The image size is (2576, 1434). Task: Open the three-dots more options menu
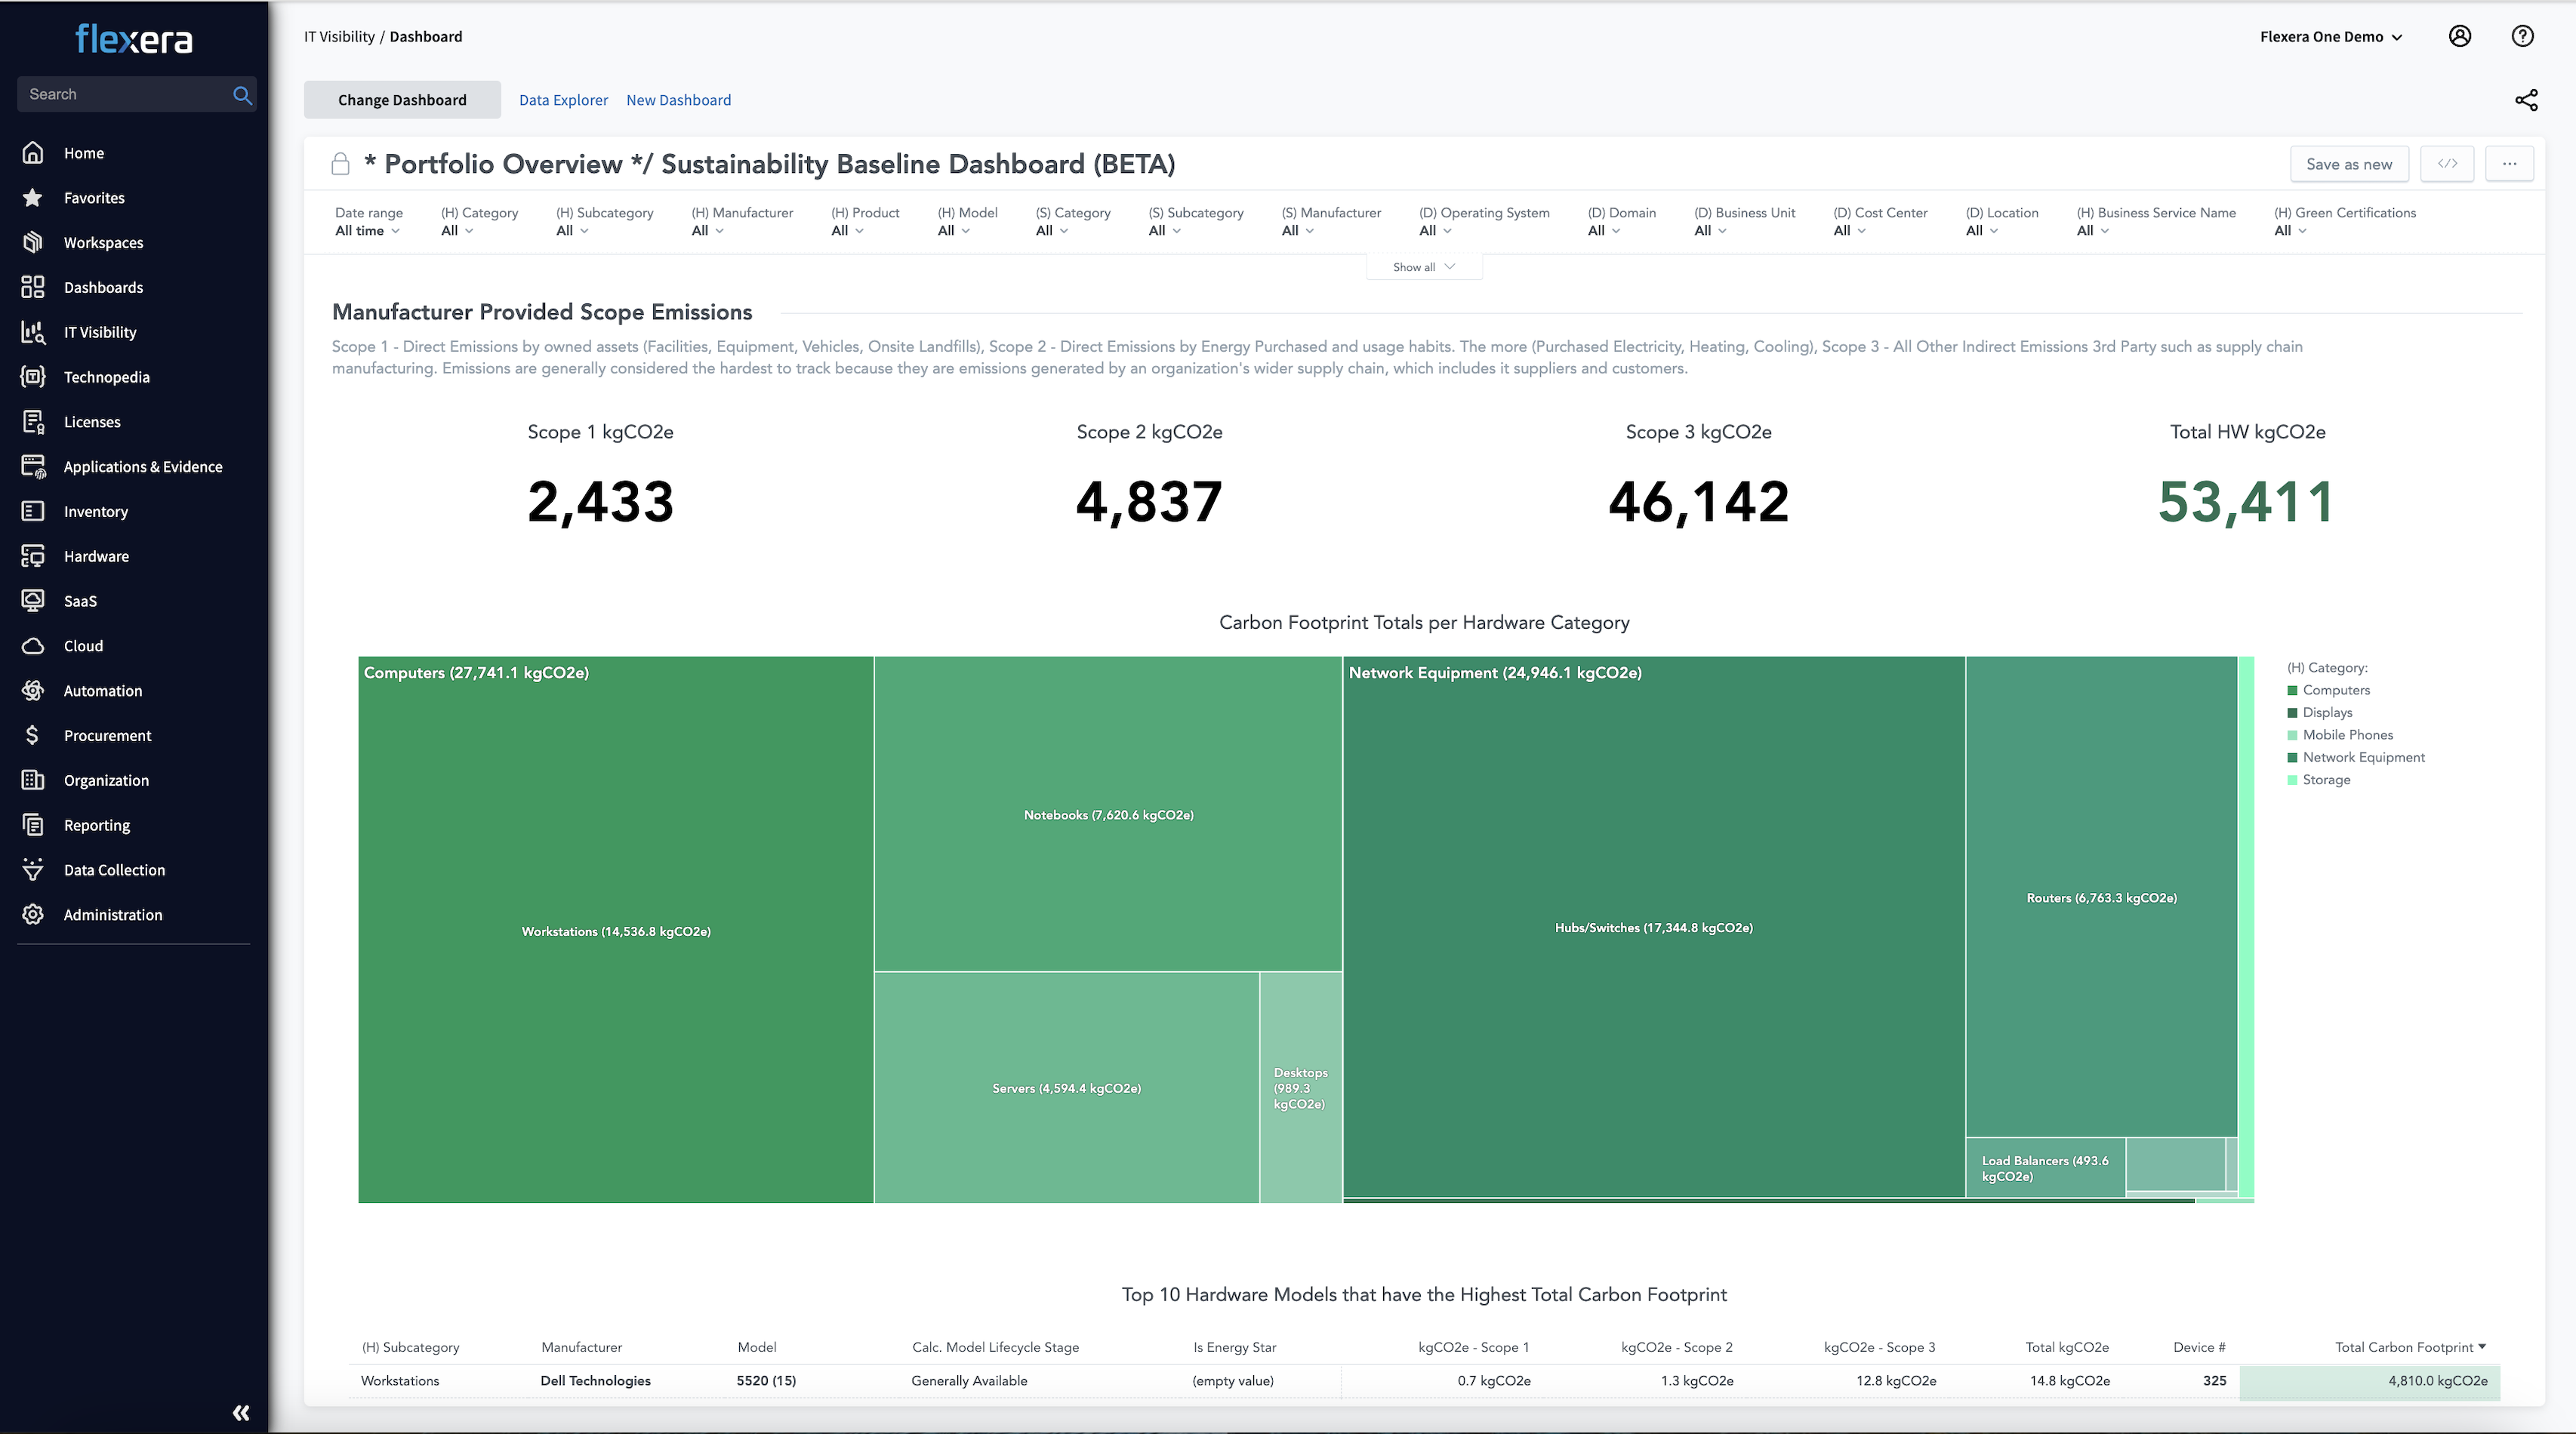pos(2509,164)
